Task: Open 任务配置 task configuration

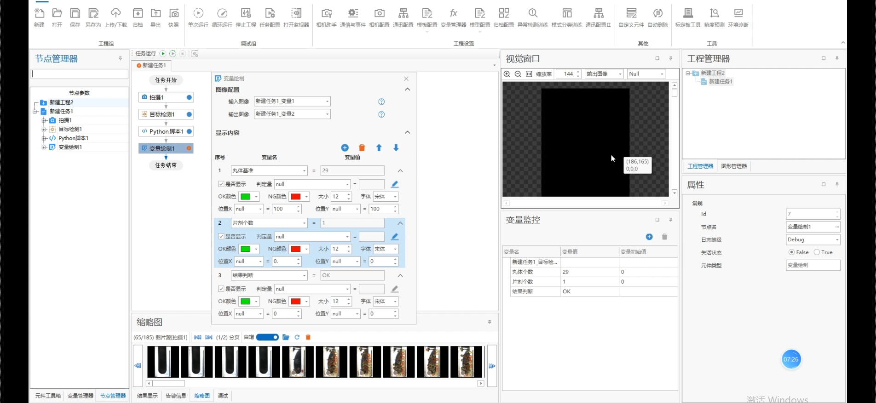Action: tap(270, 17)
